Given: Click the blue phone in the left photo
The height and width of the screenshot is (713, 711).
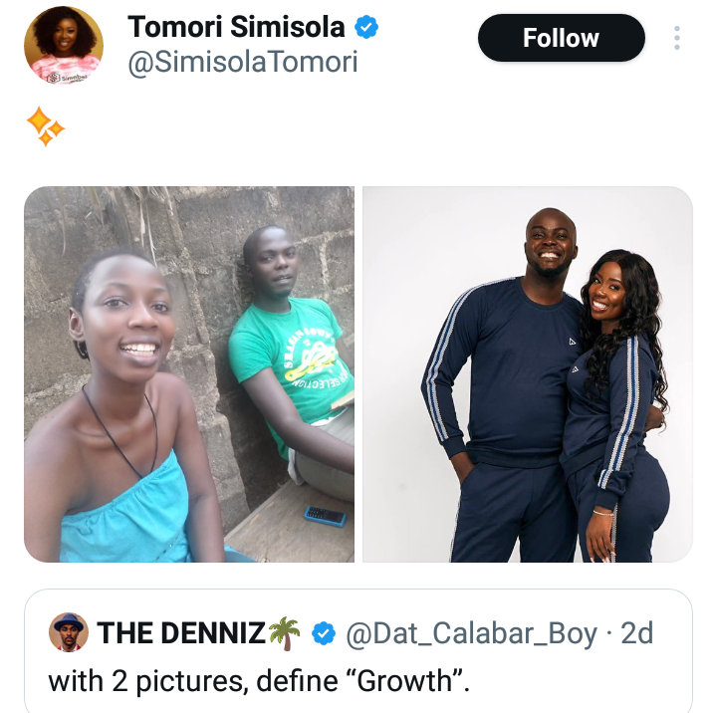Looking at the screenshot, I should tap(325, 515).
